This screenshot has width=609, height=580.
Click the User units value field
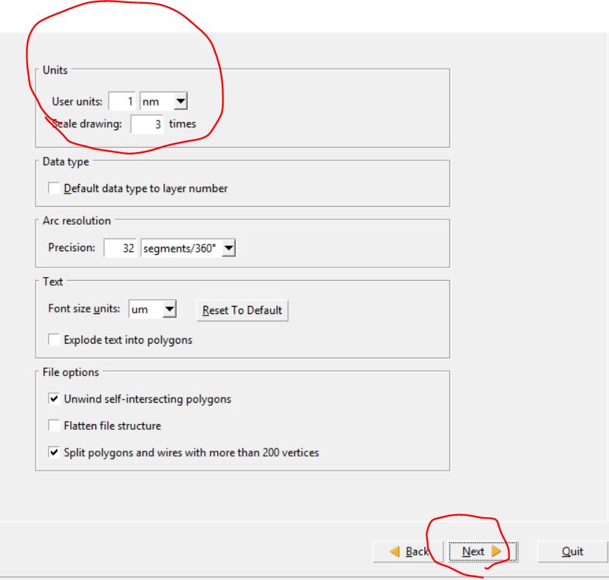coord(123,101)
